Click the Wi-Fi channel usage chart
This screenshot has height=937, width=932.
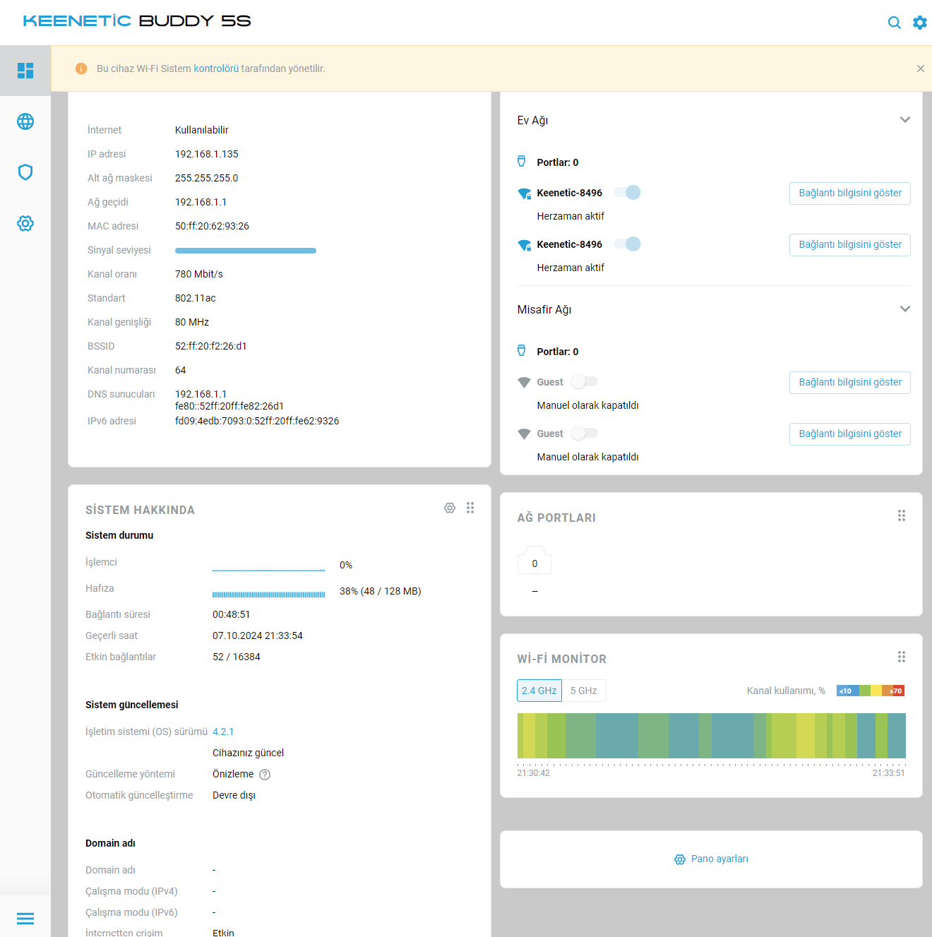(x=711, y=736)
